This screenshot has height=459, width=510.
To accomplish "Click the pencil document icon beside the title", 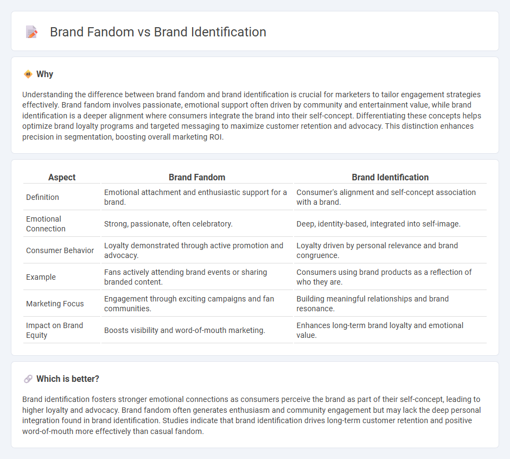I will click(x=31, y=32).
